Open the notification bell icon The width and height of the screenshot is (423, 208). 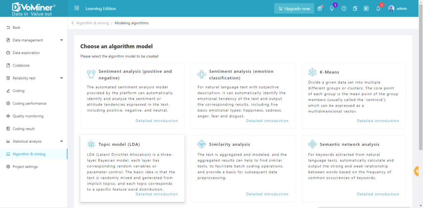[378, 8]
